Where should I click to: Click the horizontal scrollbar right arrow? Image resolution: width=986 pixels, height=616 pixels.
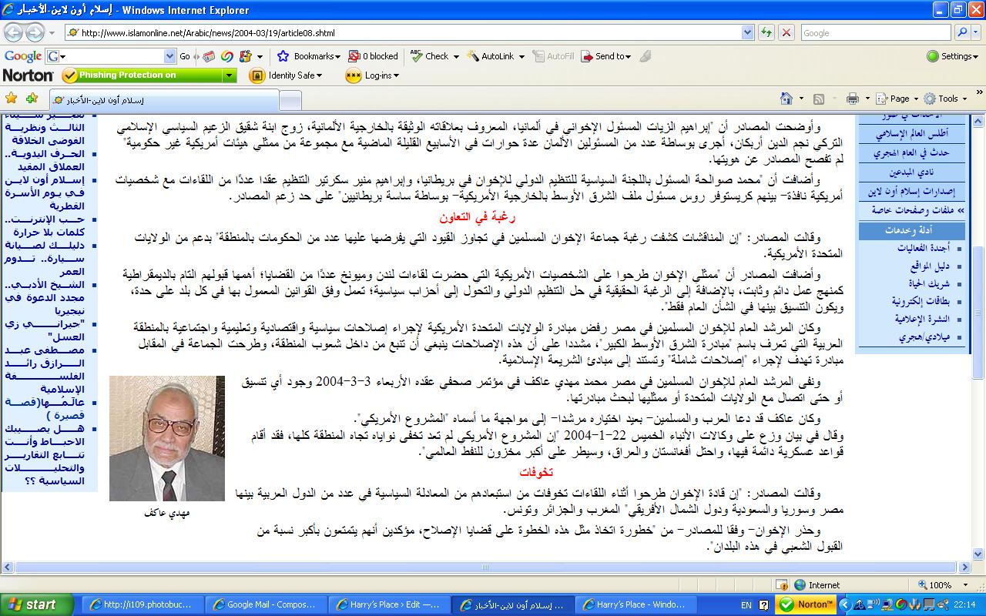click(x=964, y=567)
